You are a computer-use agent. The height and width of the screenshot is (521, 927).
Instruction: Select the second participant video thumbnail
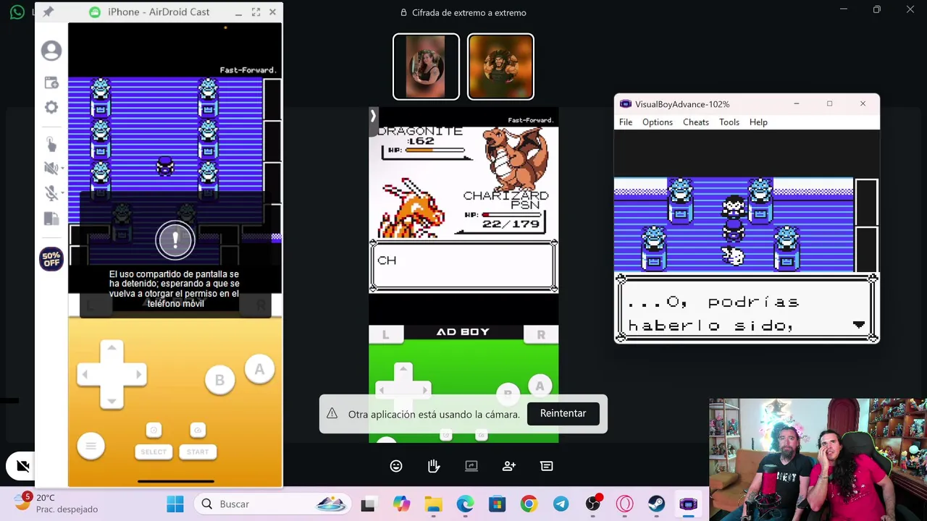pos(500,67)
